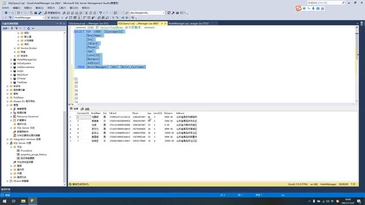
Task: Expand the PolyBase folder node
Action: tap(7, 97)
